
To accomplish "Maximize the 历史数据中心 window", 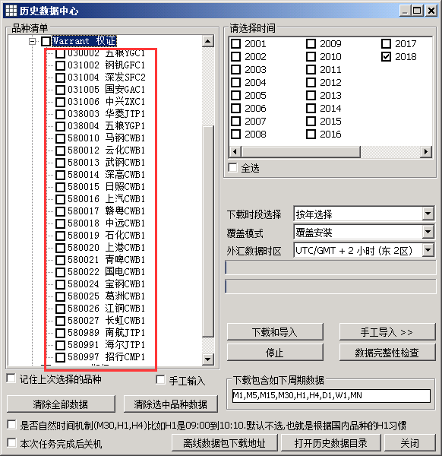I will 417,11.
